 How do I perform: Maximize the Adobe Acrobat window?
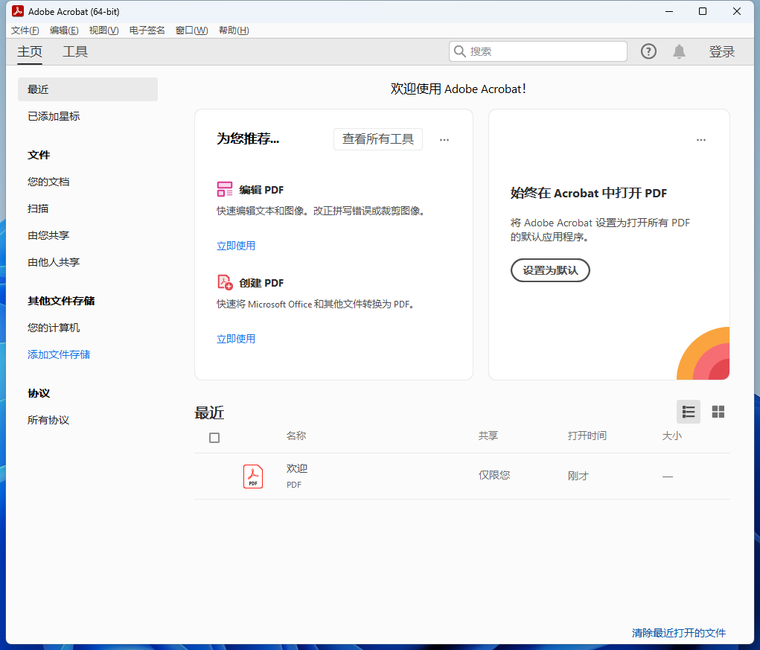[703, 11]
